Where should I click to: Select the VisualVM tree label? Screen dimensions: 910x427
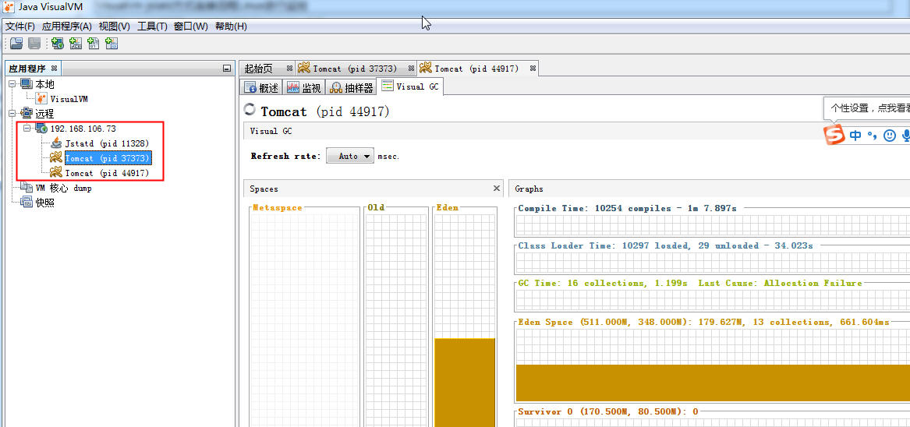click(69, 99)
